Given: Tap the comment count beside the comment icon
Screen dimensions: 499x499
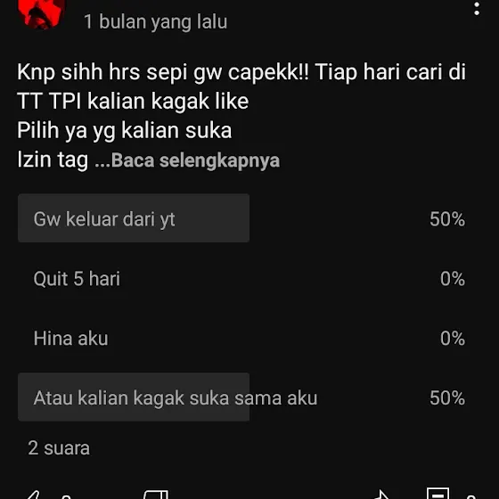Looking at the screenshot, I should (x=471, y=496).
